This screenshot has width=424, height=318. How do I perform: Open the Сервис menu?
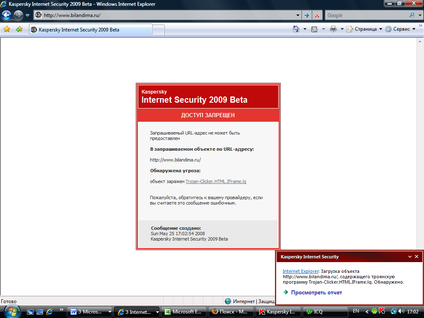coord(400,29)
